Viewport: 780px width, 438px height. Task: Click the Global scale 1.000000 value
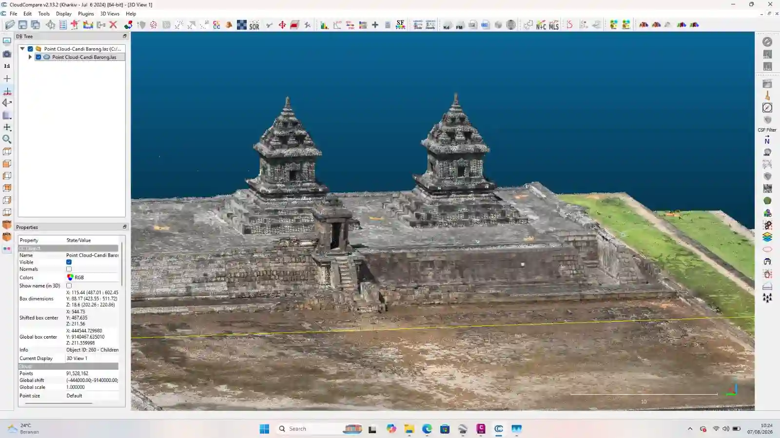click(76, 387)
